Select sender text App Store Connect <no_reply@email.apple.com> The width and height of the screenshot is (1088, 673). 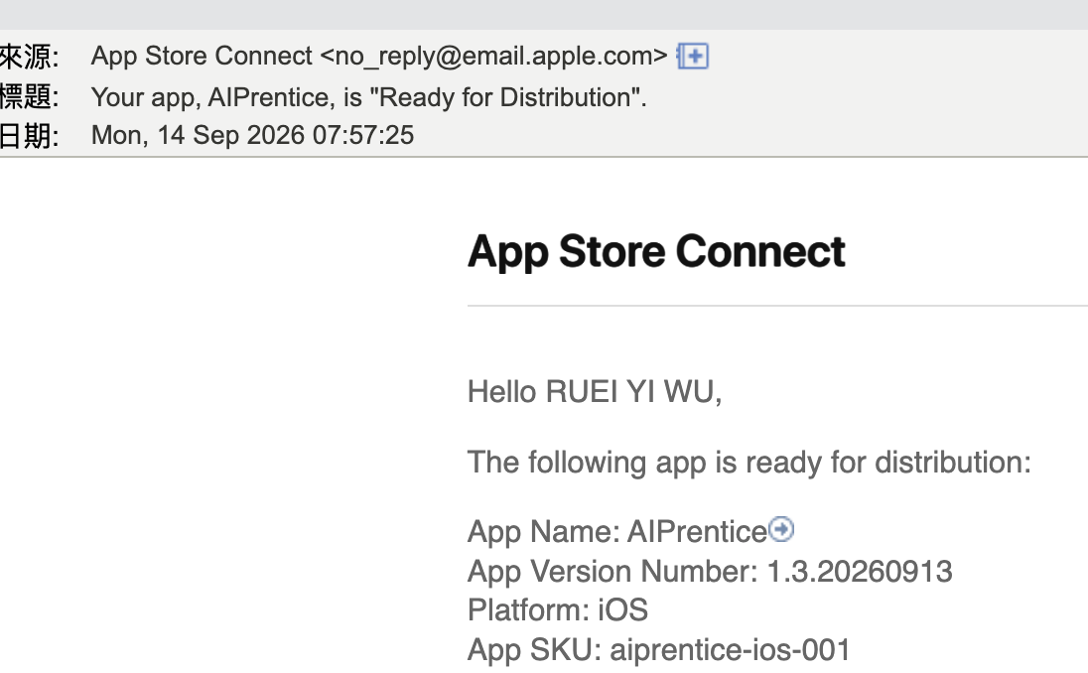tap(379, 57)
